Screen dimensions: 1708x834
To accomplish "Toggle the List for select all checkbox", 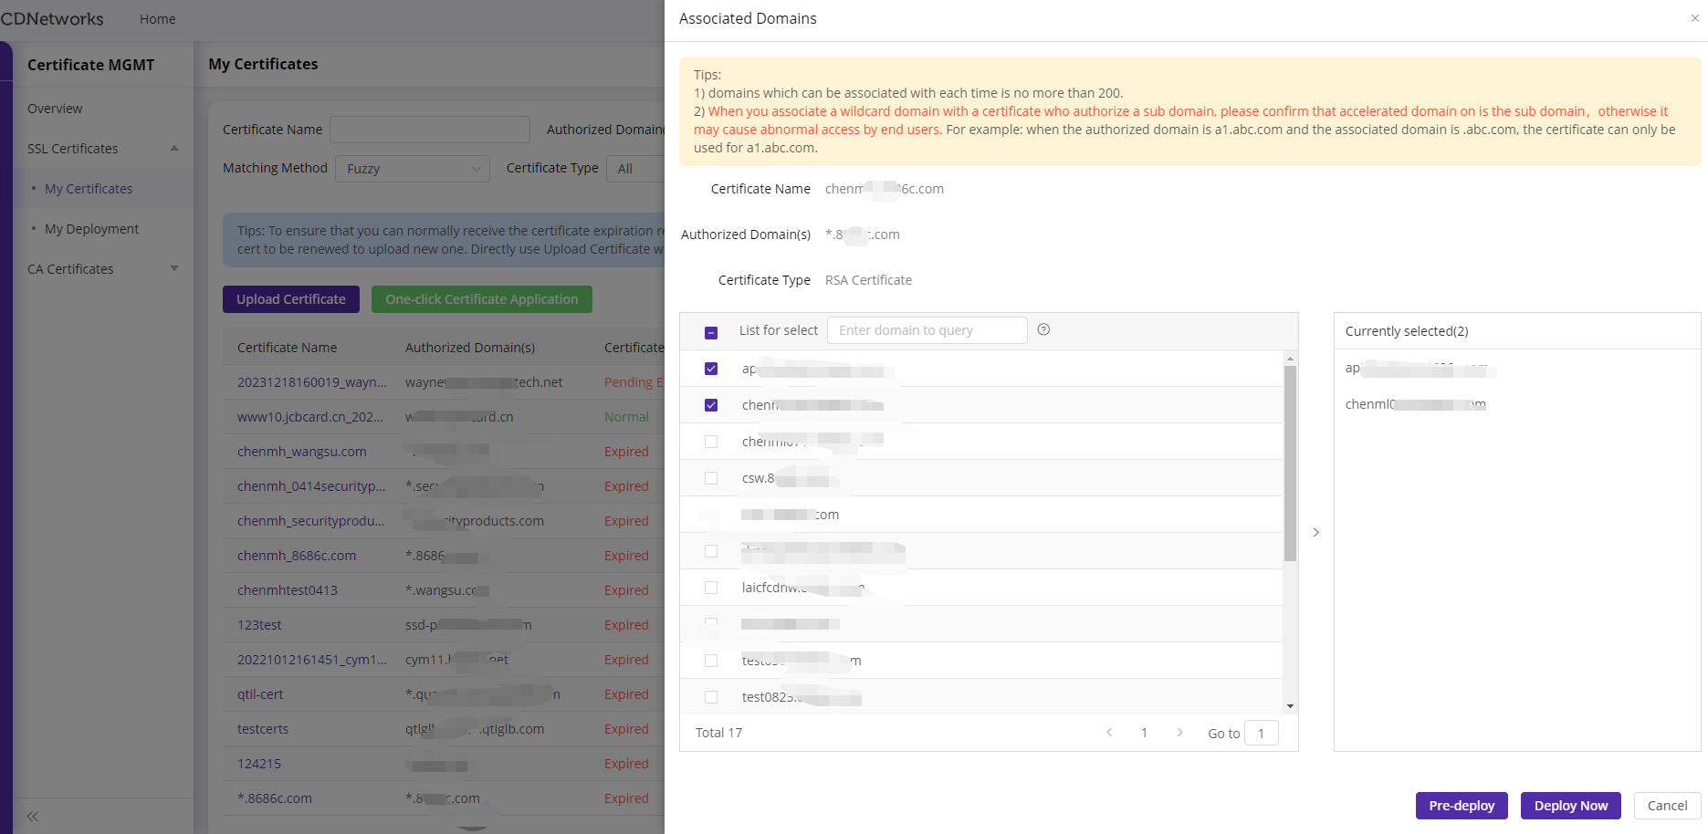I will click(x=711, y=333).
